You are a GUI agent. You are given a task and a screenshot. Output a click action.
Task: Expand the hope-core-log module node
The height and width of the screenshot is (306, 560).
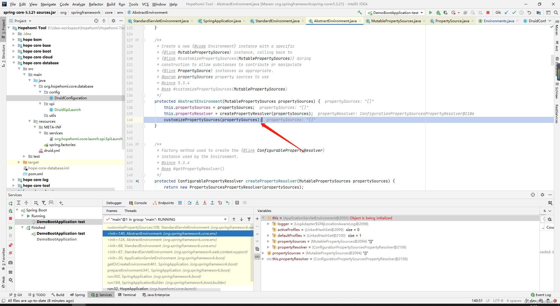(14, 180)
